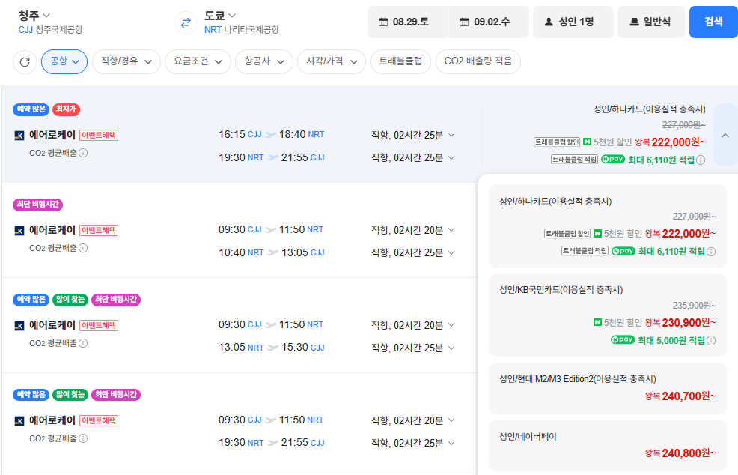The width and height of the screenshot is (738, 475).
Task: Click CO2 info icon in the 16:15 flight row
Action: (x=83, y=153)
